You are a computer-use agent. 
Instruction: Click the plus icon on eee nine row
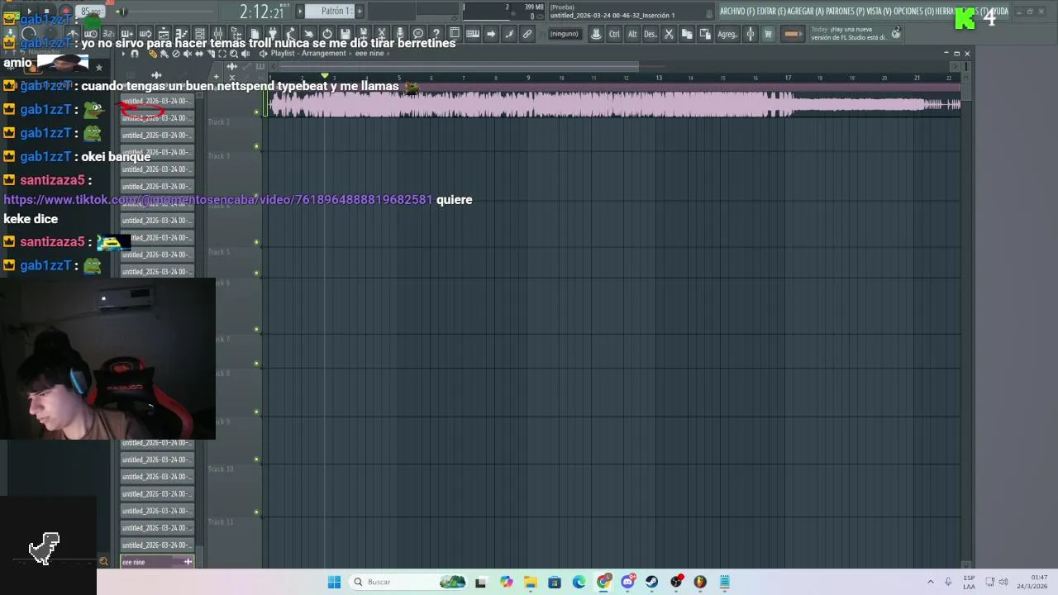(188, 562)
